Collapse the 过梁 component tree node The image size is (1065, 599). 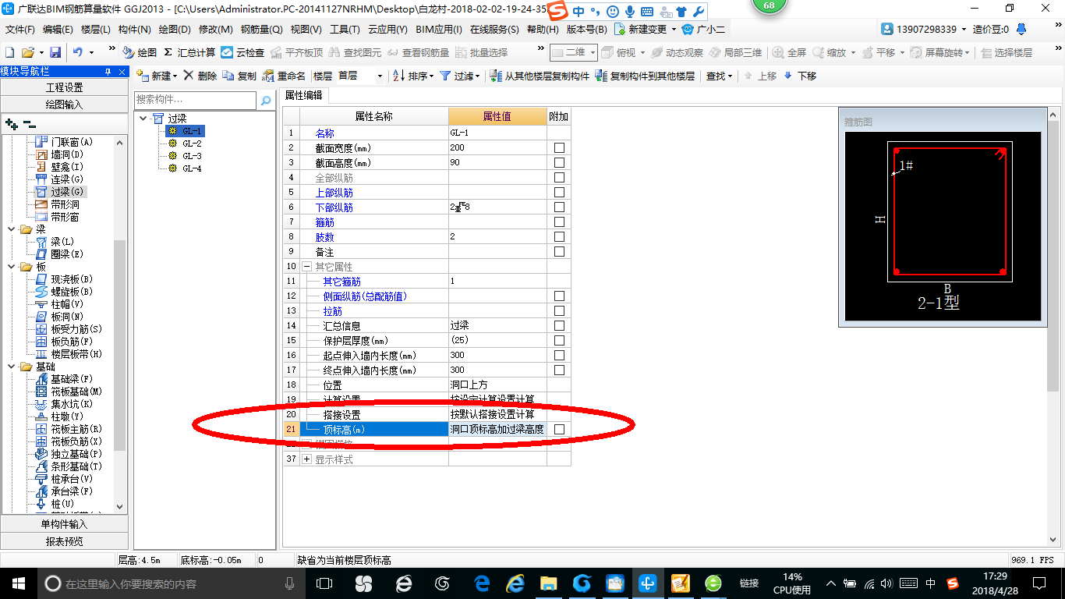[143, 119]
